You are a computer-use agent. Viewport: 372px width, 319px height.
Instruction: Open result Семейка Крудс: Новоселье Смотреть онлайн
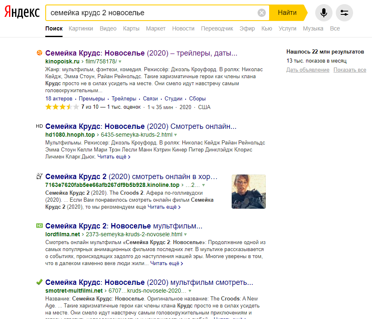click(x=141, y=126)
